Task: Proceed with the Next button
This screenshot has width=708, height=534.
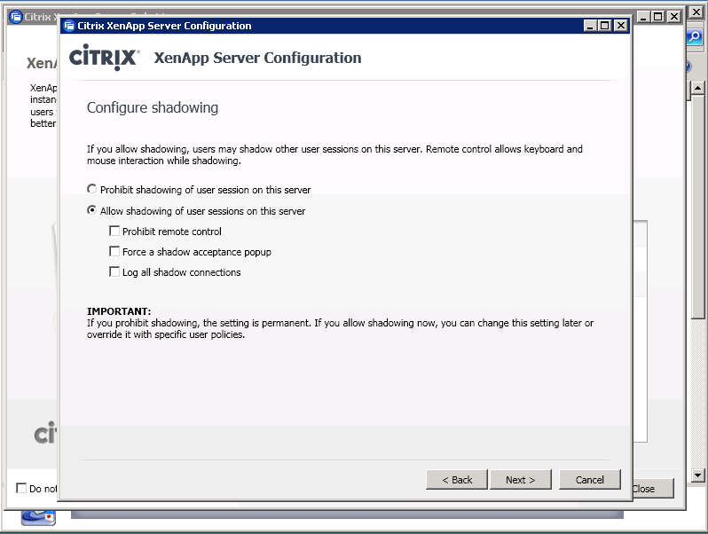Action: coord(521,479)
